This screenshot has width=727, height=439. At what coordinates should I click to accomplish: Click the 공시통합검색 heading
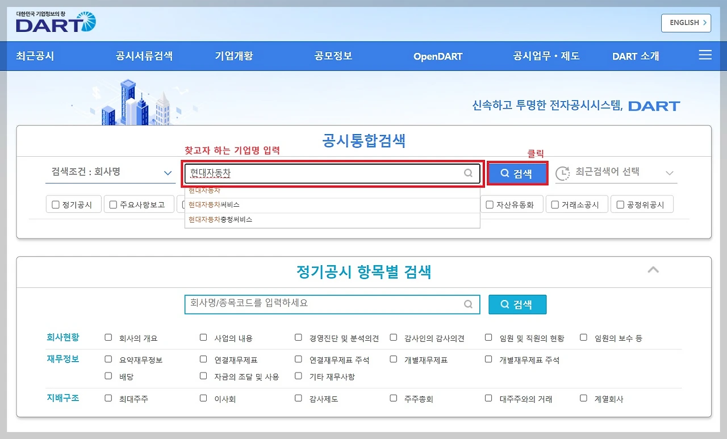click(x=364, y=140)
